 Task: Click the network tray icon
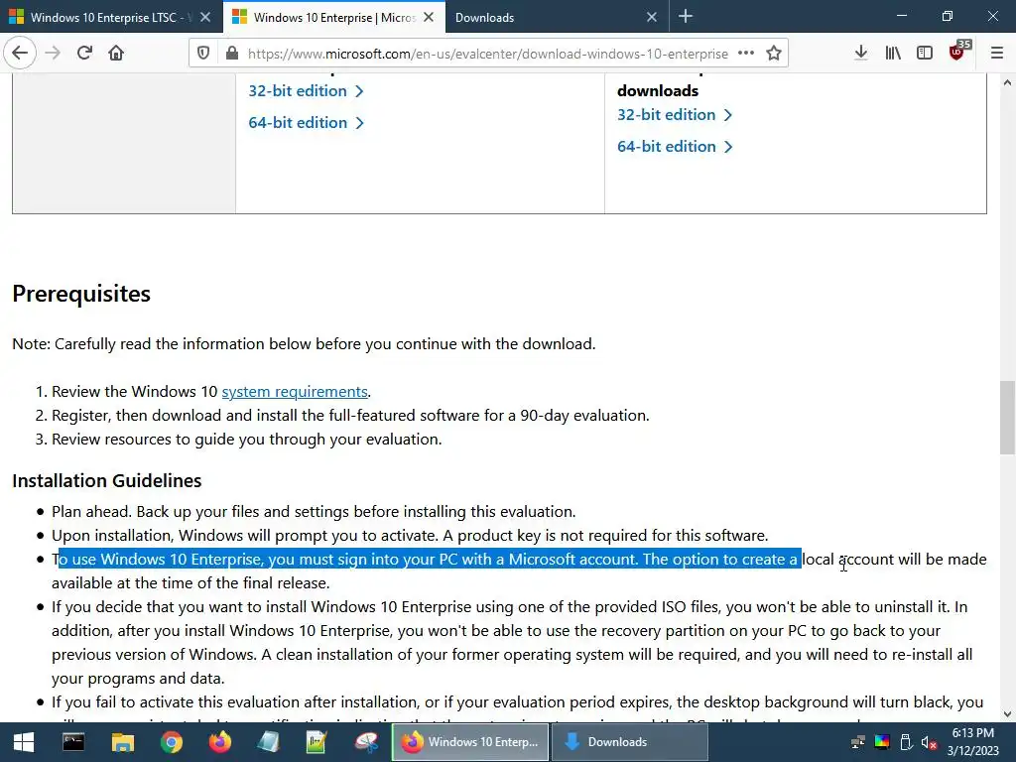pos(858,742)
